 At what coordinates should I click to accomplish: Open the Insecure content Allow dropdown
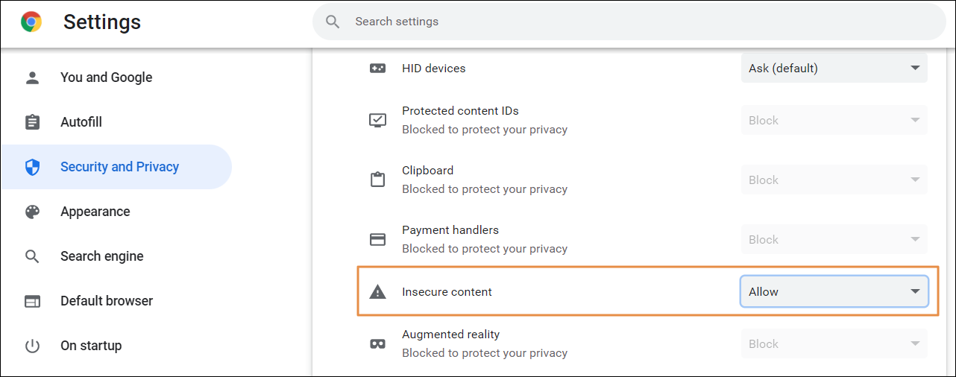(834, 292)
